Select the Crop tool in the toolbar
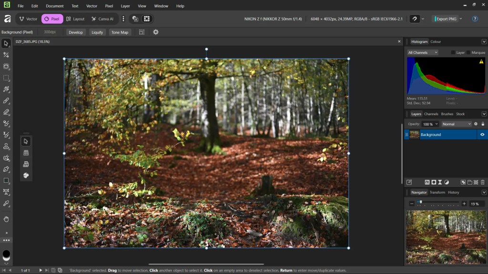This screenshot has width=488, height=274. click(x=6, y=55)
